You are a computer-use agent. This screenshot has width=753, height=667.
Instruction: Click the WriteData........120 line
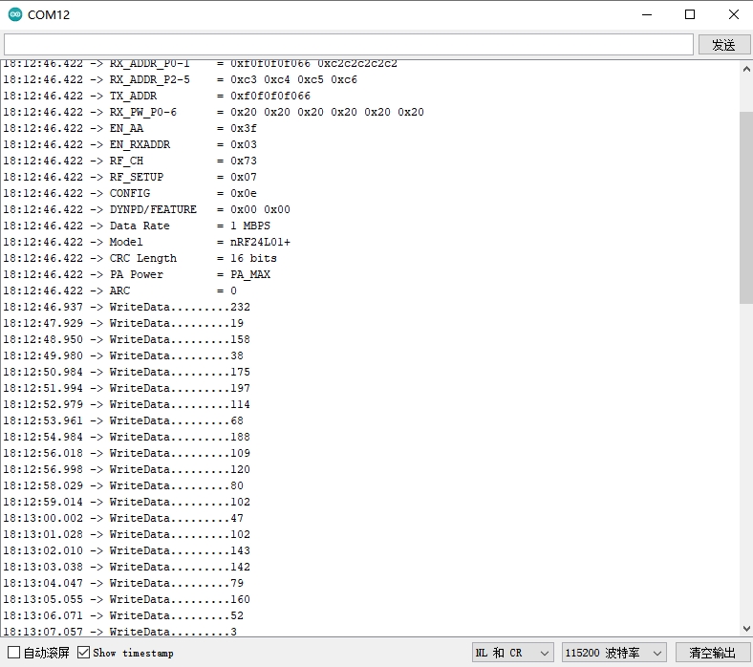[x=127, y=469]
